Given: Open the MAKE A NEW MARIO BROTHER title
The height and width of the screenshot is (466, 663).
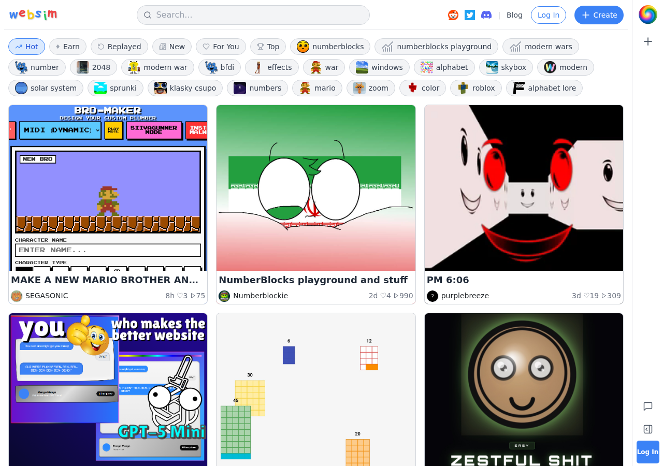Looking at the screenshot, I should tap(105, 280).
